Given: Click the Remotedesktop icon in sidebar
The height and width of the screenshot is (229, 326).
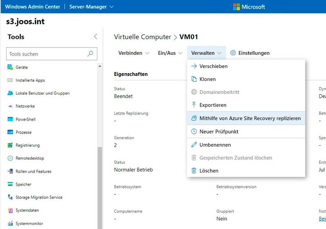Looking at the screenshot, I should (10, 158).
